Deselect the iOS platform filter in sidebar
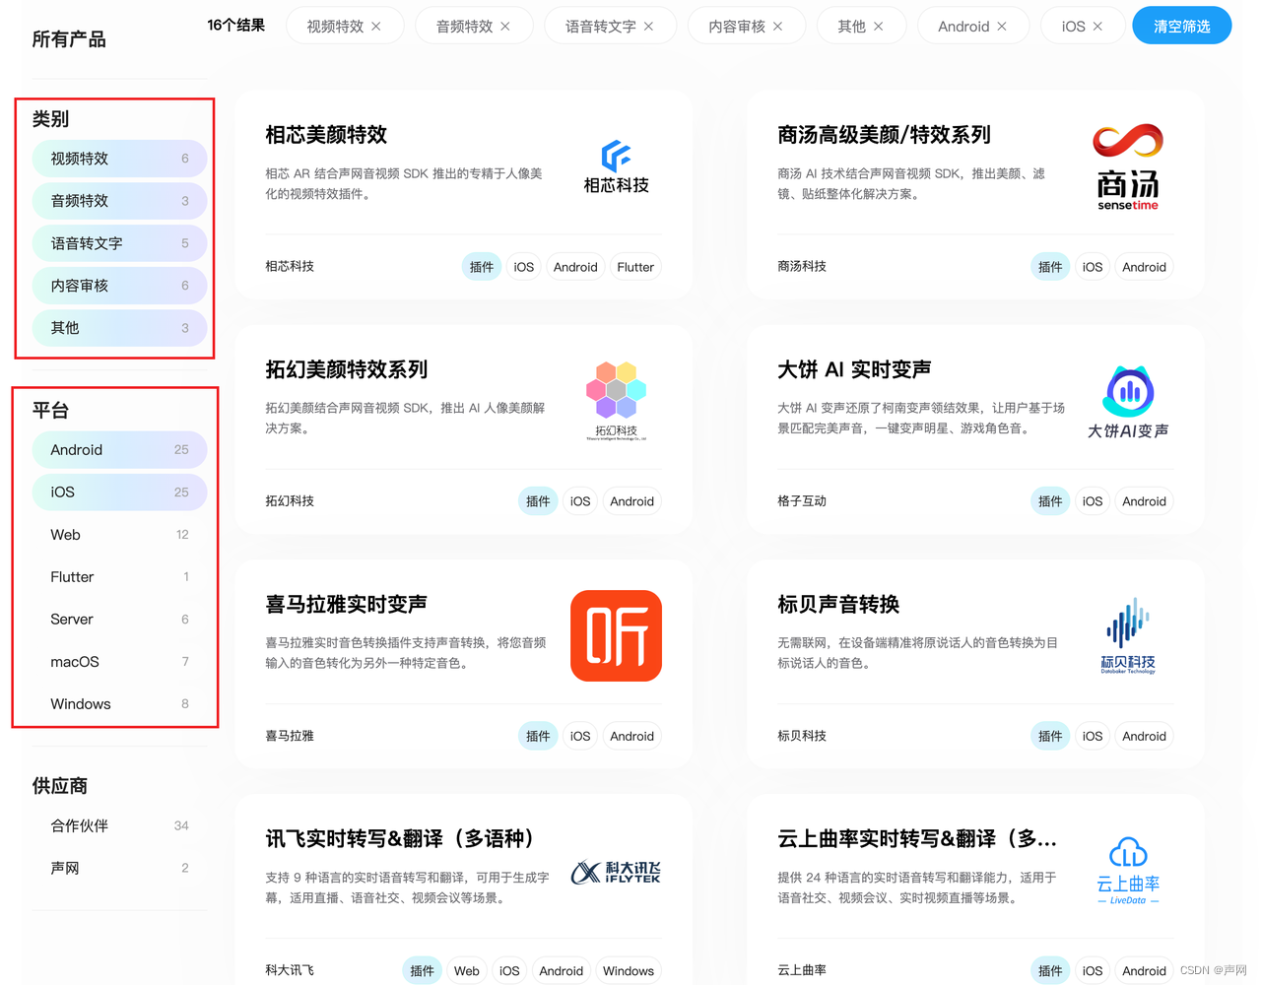 click(x=119, y=492)
